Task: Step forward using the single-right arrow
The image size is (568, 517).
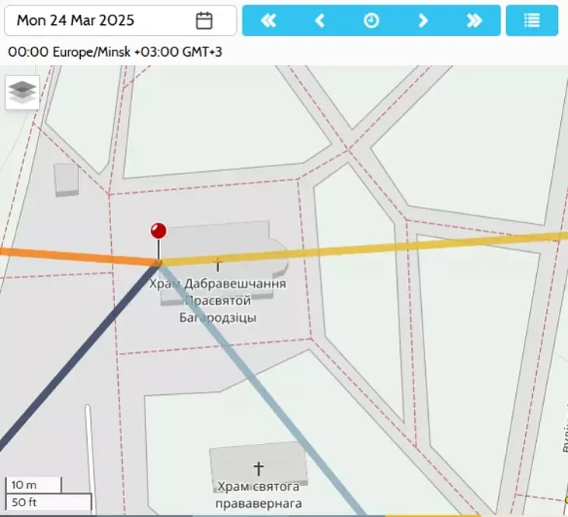Action: pos(423,21)
